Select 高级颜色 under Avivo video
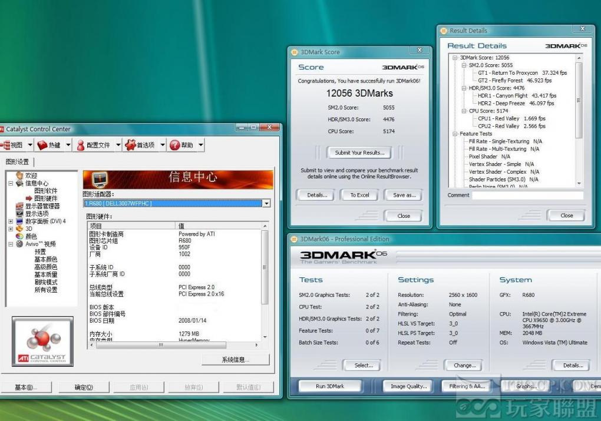Image resolution: width=601 pixels, height=421 pixels. pos(45,267)
